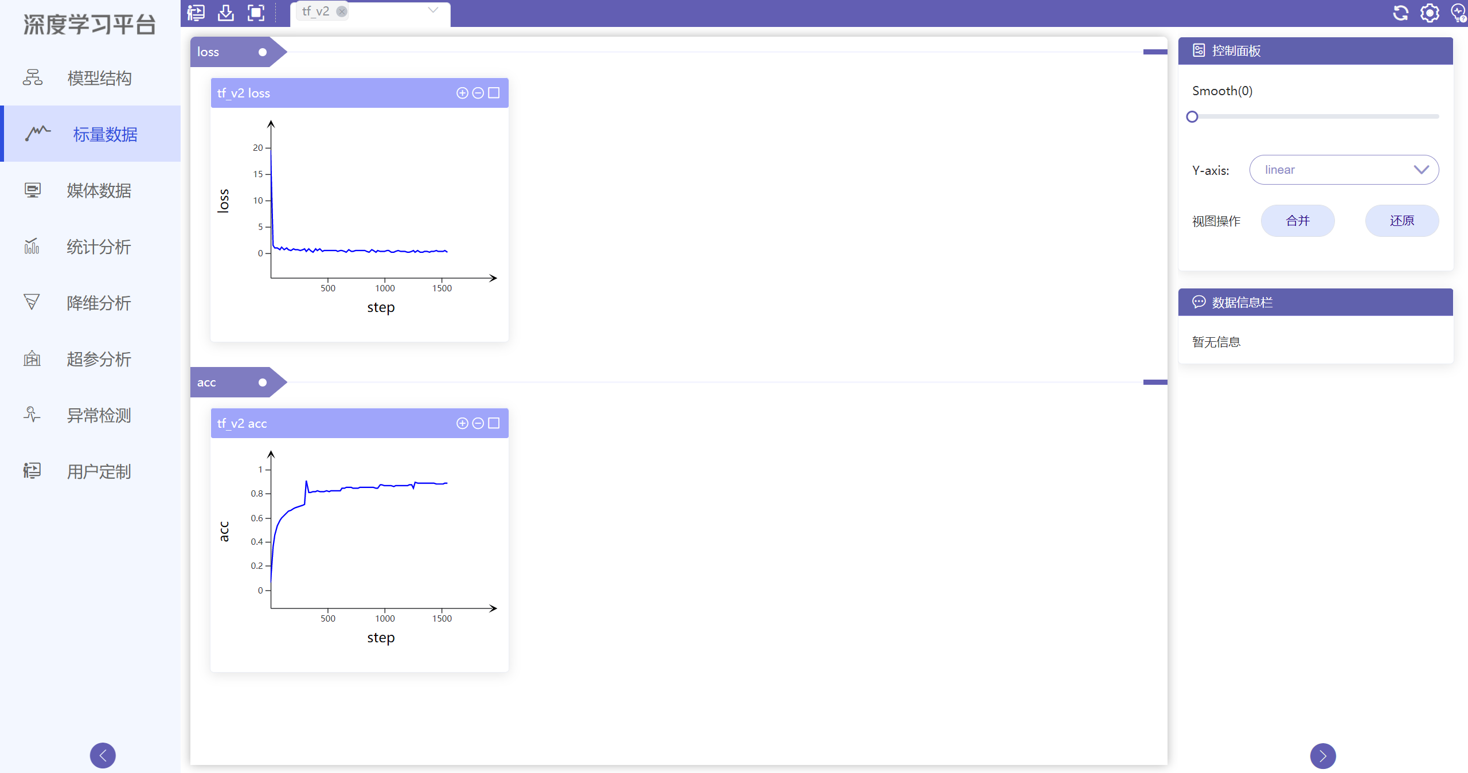Image resolution: width=1468 pixels, height=773 pixels.
Task: Click the 超参分析 icon
Action: coord(32,358)
